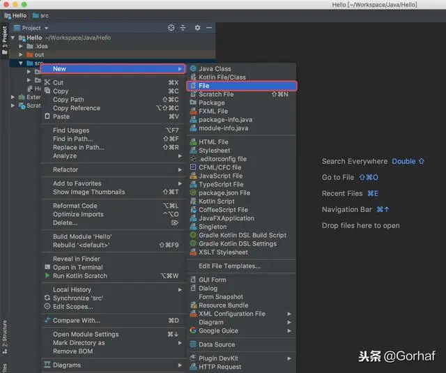Click the Stylesheet icon

193,150
